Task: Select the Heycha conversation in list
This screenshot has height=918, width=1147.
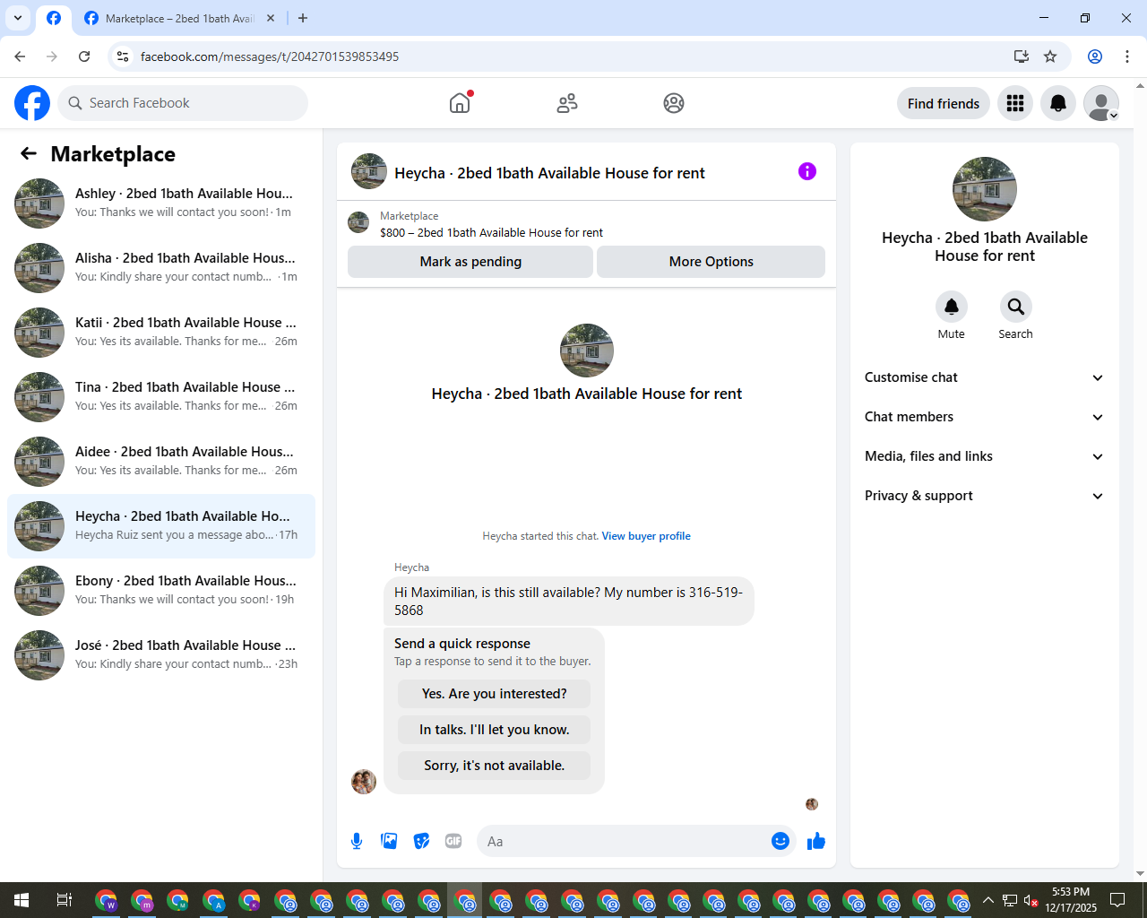Action: coord(161,526)
